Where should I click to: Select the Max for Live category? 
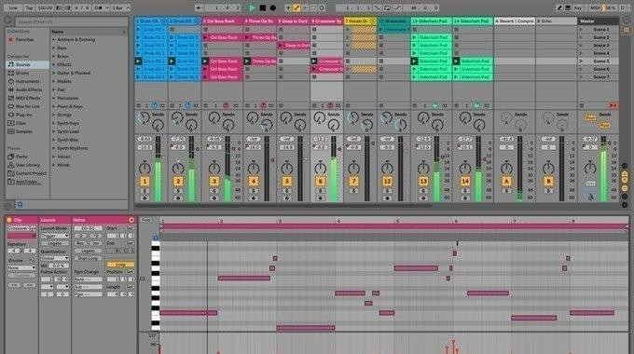pos(27,107)
